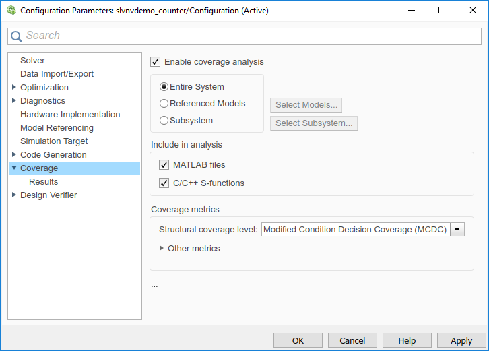
Task: Expand the Optimization tree node arrow
Action: point(13,87)
